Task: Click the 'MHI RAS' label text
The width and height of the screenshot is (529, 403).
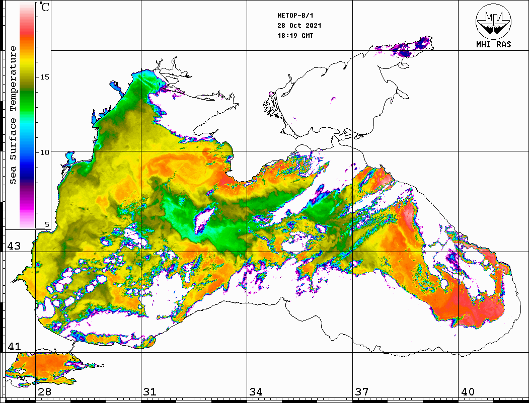Action: [x=494, y=44]
